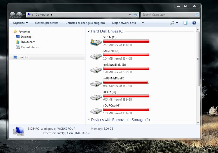The width and height of the screenshot is (218, 153).
Task: Select the sOuRCez (H:) drive icon
Action: pos(96,111)
